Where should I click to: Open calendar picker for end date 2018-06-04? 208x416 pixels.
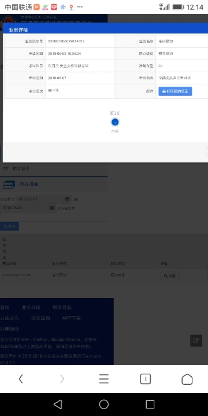(x=52, y=208)
